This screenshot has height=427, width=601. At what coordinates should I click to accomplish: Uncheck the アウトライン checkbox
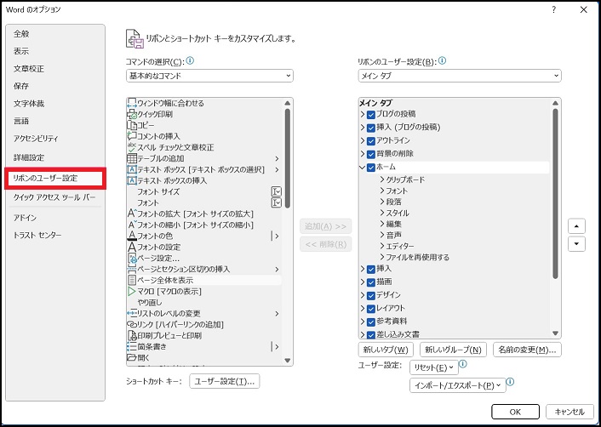tap(370, 141)
